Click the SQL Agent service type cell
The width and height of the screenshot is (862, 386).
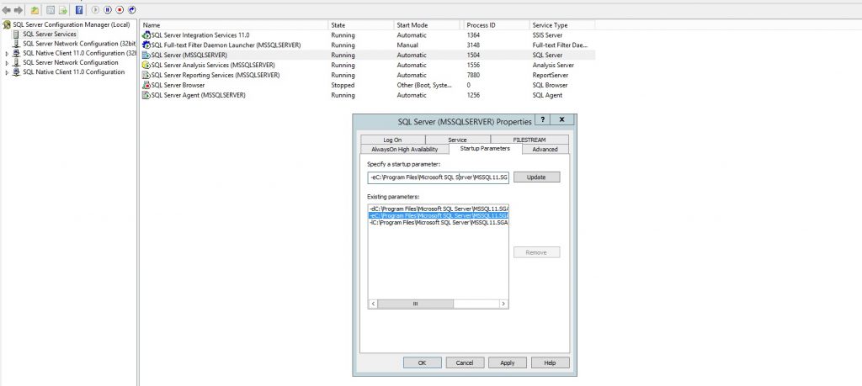click(x=547, y=95)
